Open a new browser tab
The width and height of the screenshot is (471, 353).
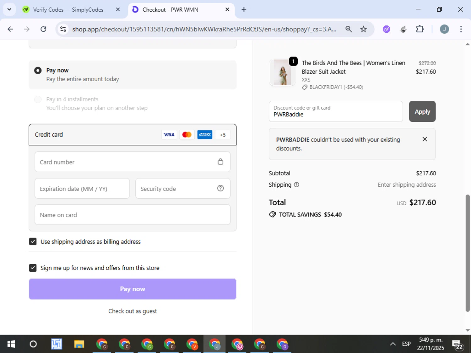click(x=244, y=9)
